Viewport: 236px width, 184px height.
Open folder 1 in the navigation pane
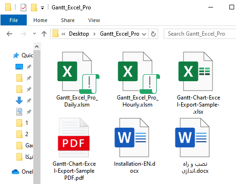point(23,123)
